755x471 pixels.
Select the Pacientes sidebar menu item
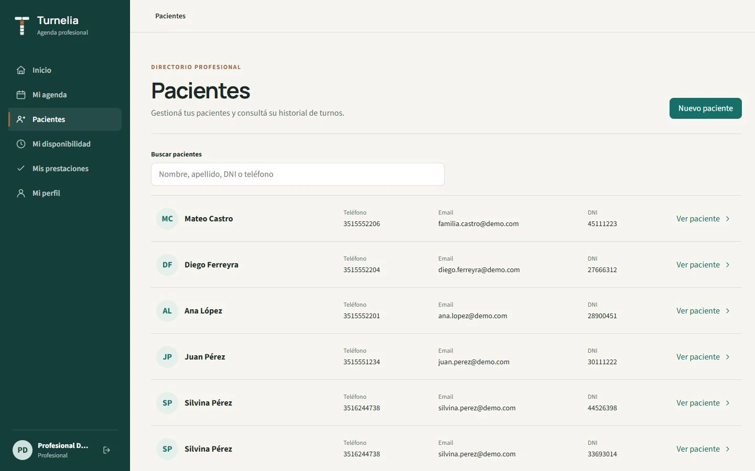tap(65, 119)
